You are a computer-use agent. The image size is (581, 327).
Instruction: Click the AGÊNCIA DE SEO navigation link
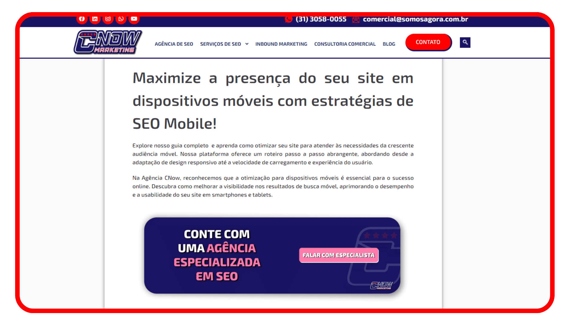(x=174, y=44)
